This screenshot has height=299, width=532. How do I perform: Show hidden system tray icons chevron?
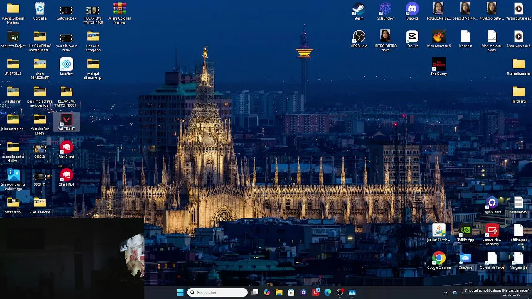[x=446, y=292]
